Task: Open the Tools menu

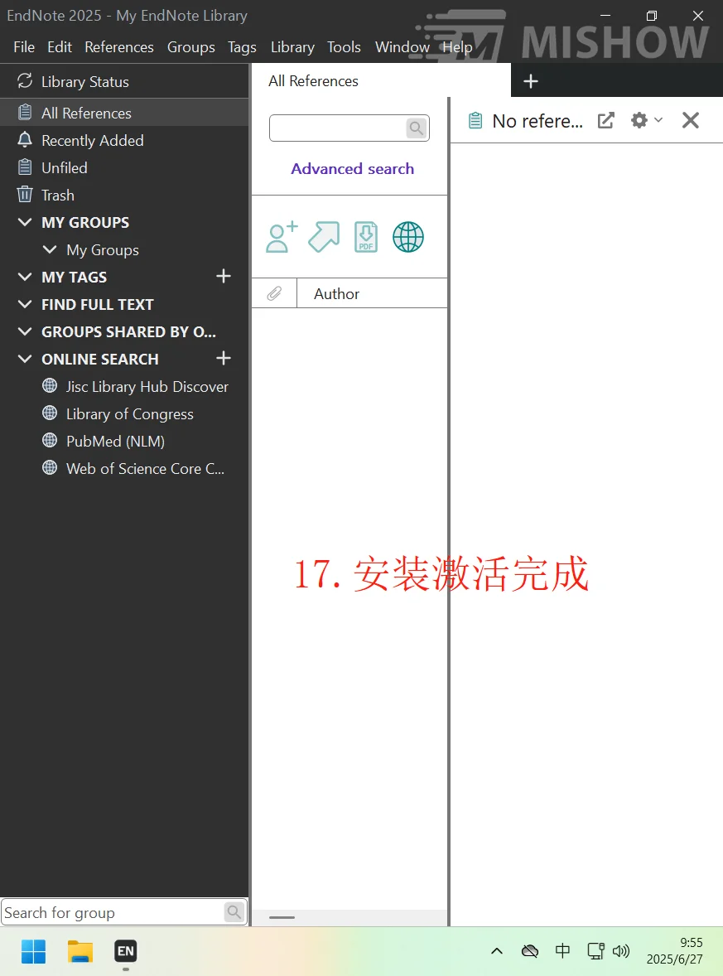Action: click(344, 47)
